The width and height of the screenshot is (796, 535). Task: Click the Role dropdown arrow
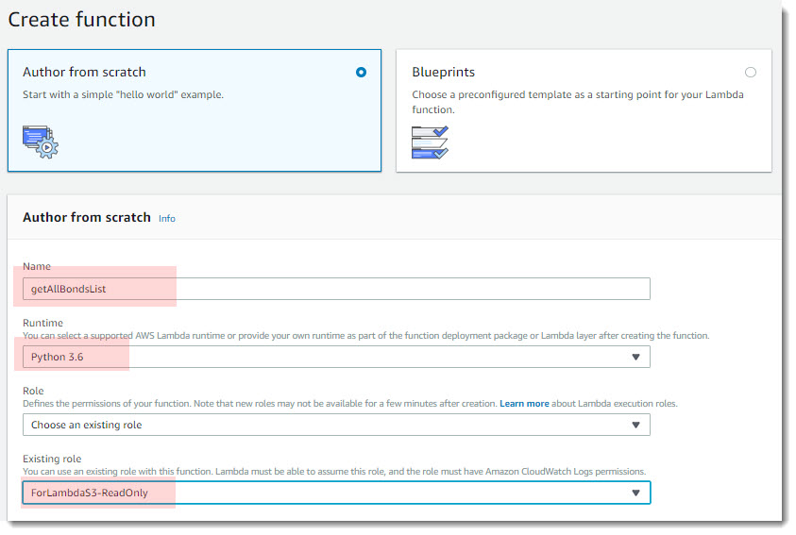635,425
